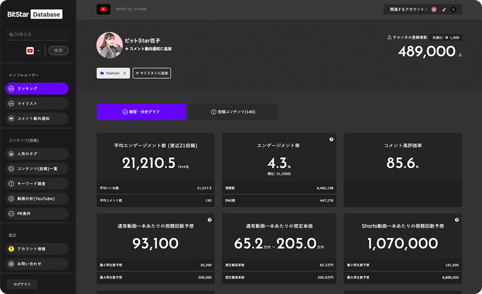Click the ビットStar花子 profile picture
This screenshot has width=482, height=294.
click(110, 45)
